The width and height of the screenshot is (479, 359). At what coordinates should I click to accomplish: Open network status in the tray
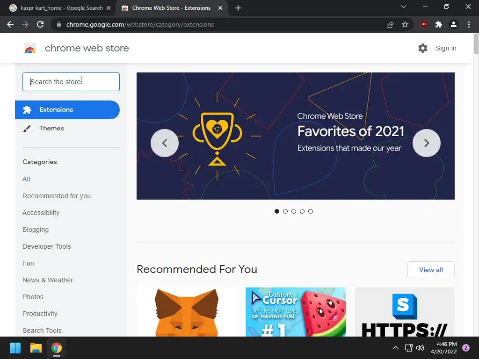click(x=408, y=348)
